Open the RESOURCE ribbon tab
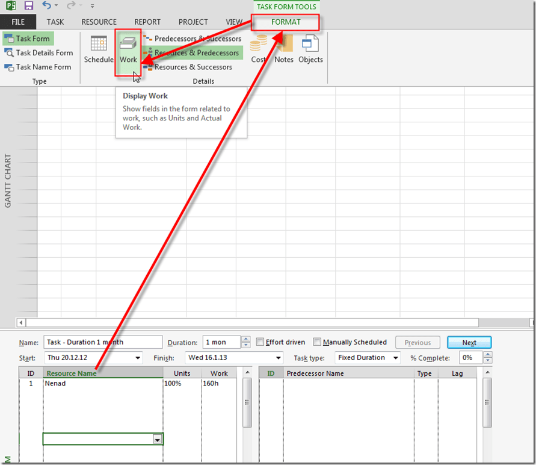The height and width of the screenshot is (465, 536). point(99,22)
